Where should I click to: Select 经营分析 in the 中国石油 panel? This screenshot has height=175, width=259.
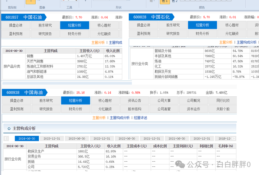pos(75,25)
